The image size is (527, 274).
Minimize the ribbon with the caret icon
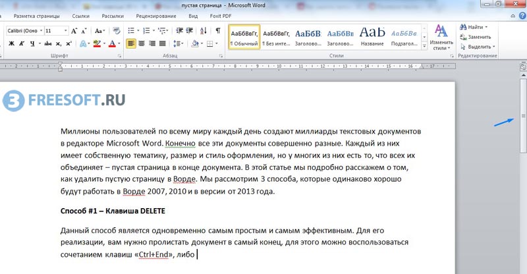(513, 16)
